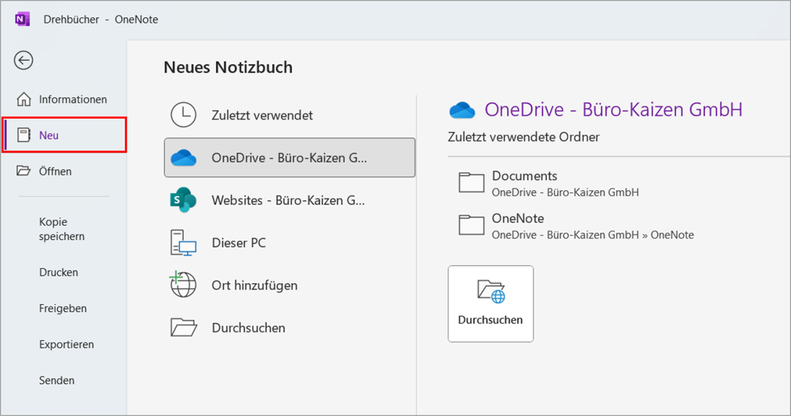This screenshot has height=416, width=791.
Task: Click the Ort hinzufügen globe icon
Action: tap(184, 285)
